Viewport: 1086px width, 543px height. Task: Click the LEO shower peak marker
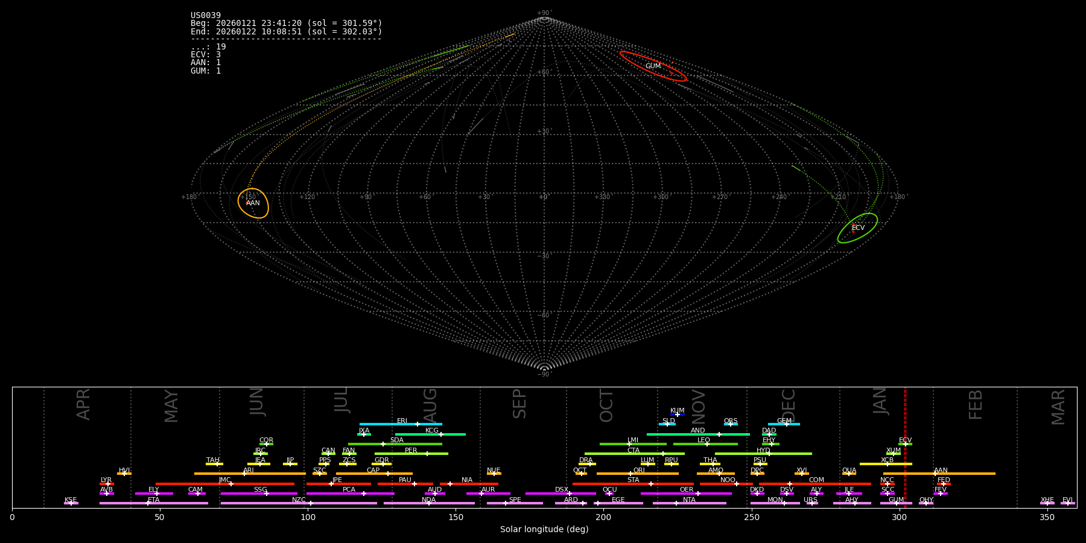707,444
